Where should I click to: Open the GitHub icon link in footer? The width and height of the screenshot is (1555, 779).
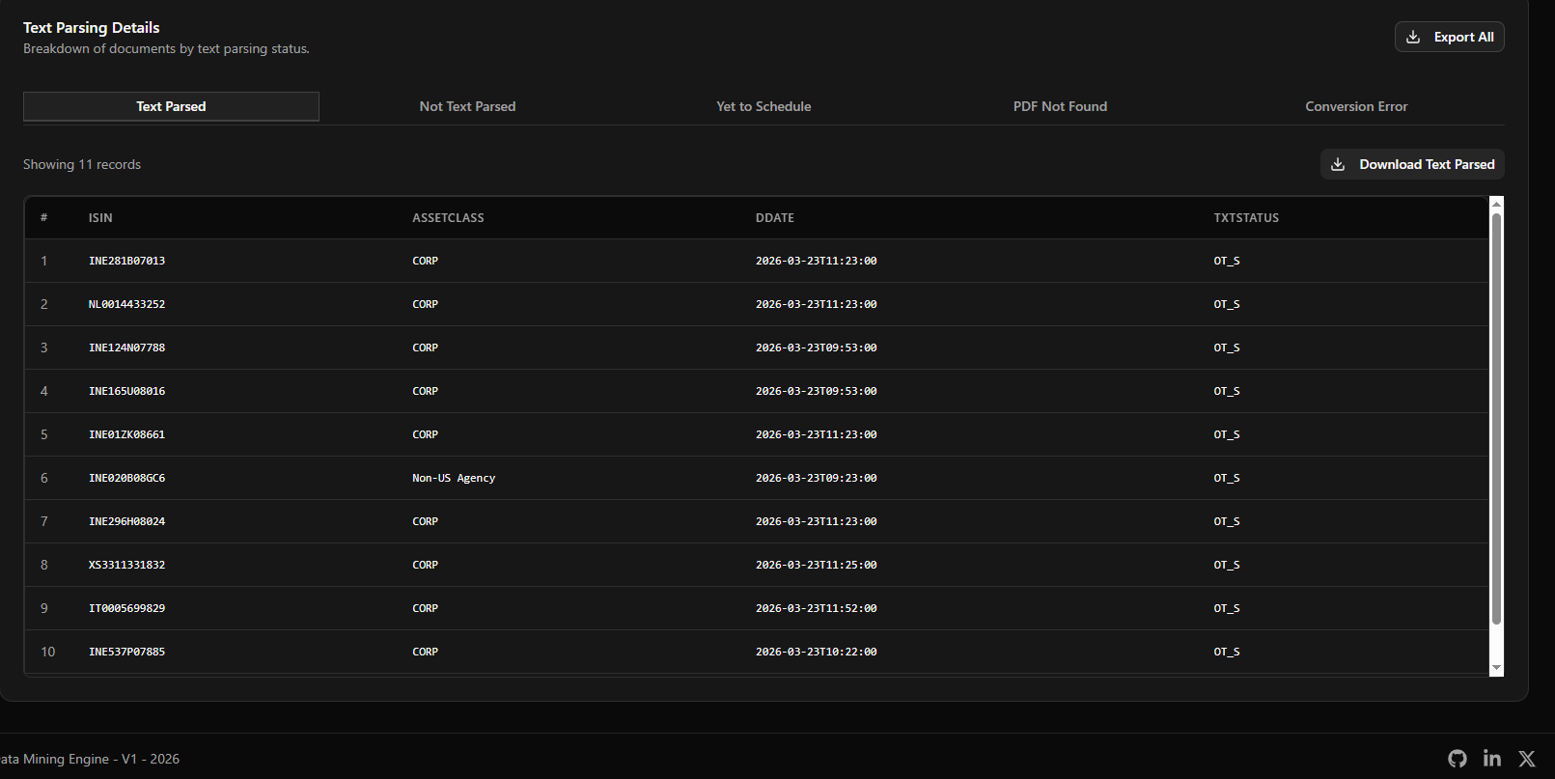(1458, 759)
